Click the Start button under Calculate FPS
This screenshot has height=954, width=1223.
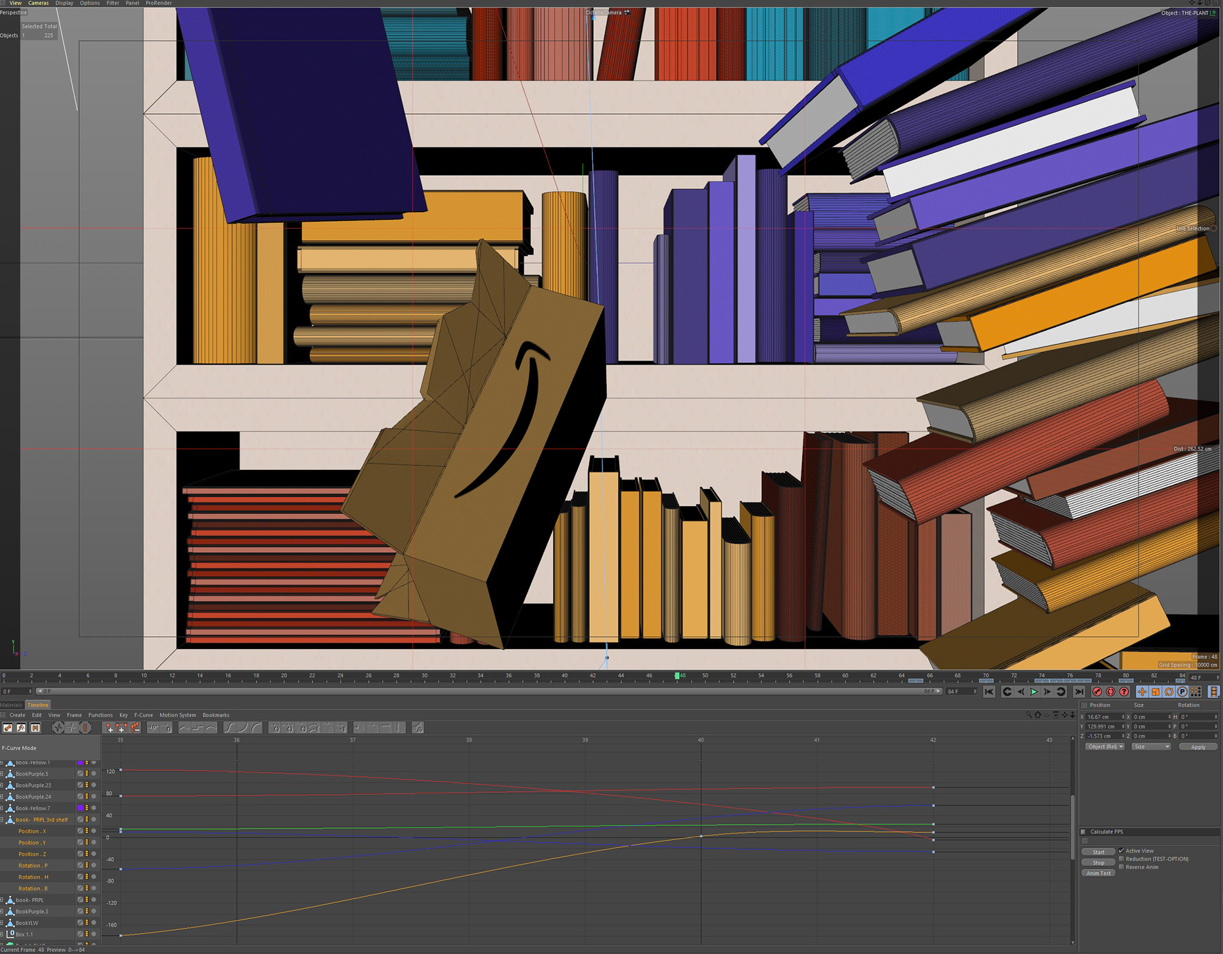coord(1099,852)
